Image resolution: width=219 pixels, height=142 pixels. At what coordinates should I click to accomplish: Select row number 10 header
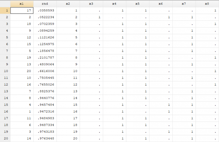tap(5, 71)
